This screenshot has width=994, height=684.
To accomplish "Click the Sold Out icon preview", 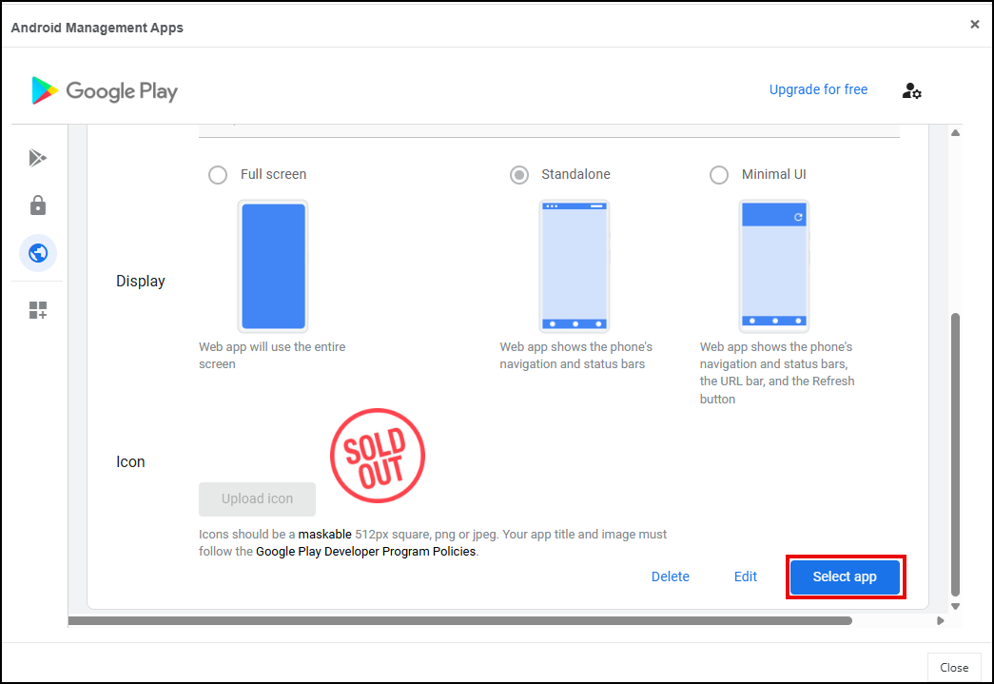I will (x=377, y=456).
